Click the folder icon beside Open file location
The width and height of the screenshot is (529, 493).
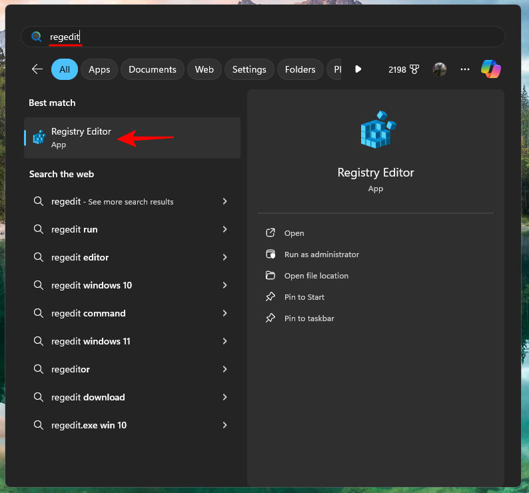click(270, 275)
